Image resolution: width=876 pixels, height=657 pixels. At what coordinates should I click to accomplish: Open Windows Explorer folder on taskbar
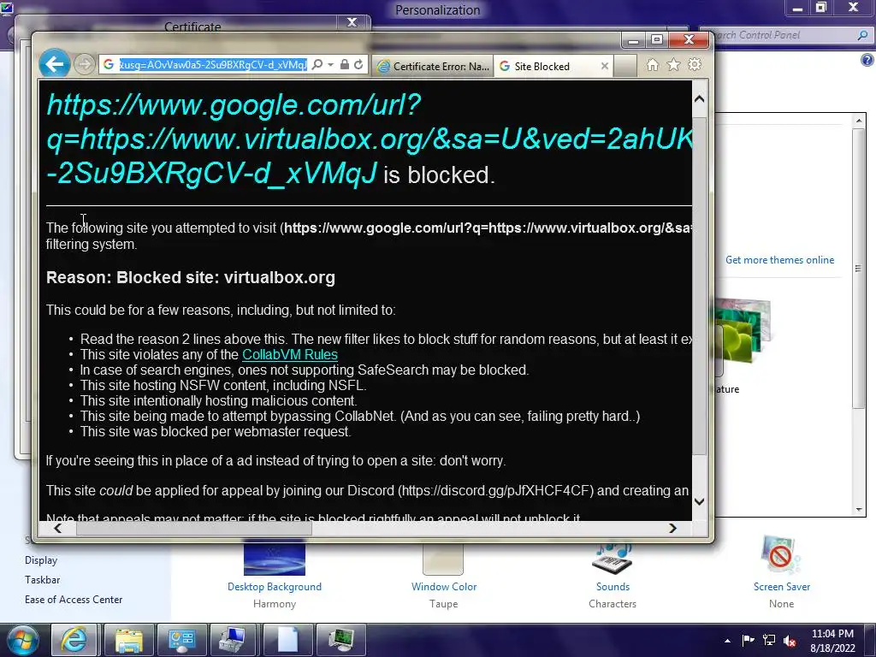point(128,640)
